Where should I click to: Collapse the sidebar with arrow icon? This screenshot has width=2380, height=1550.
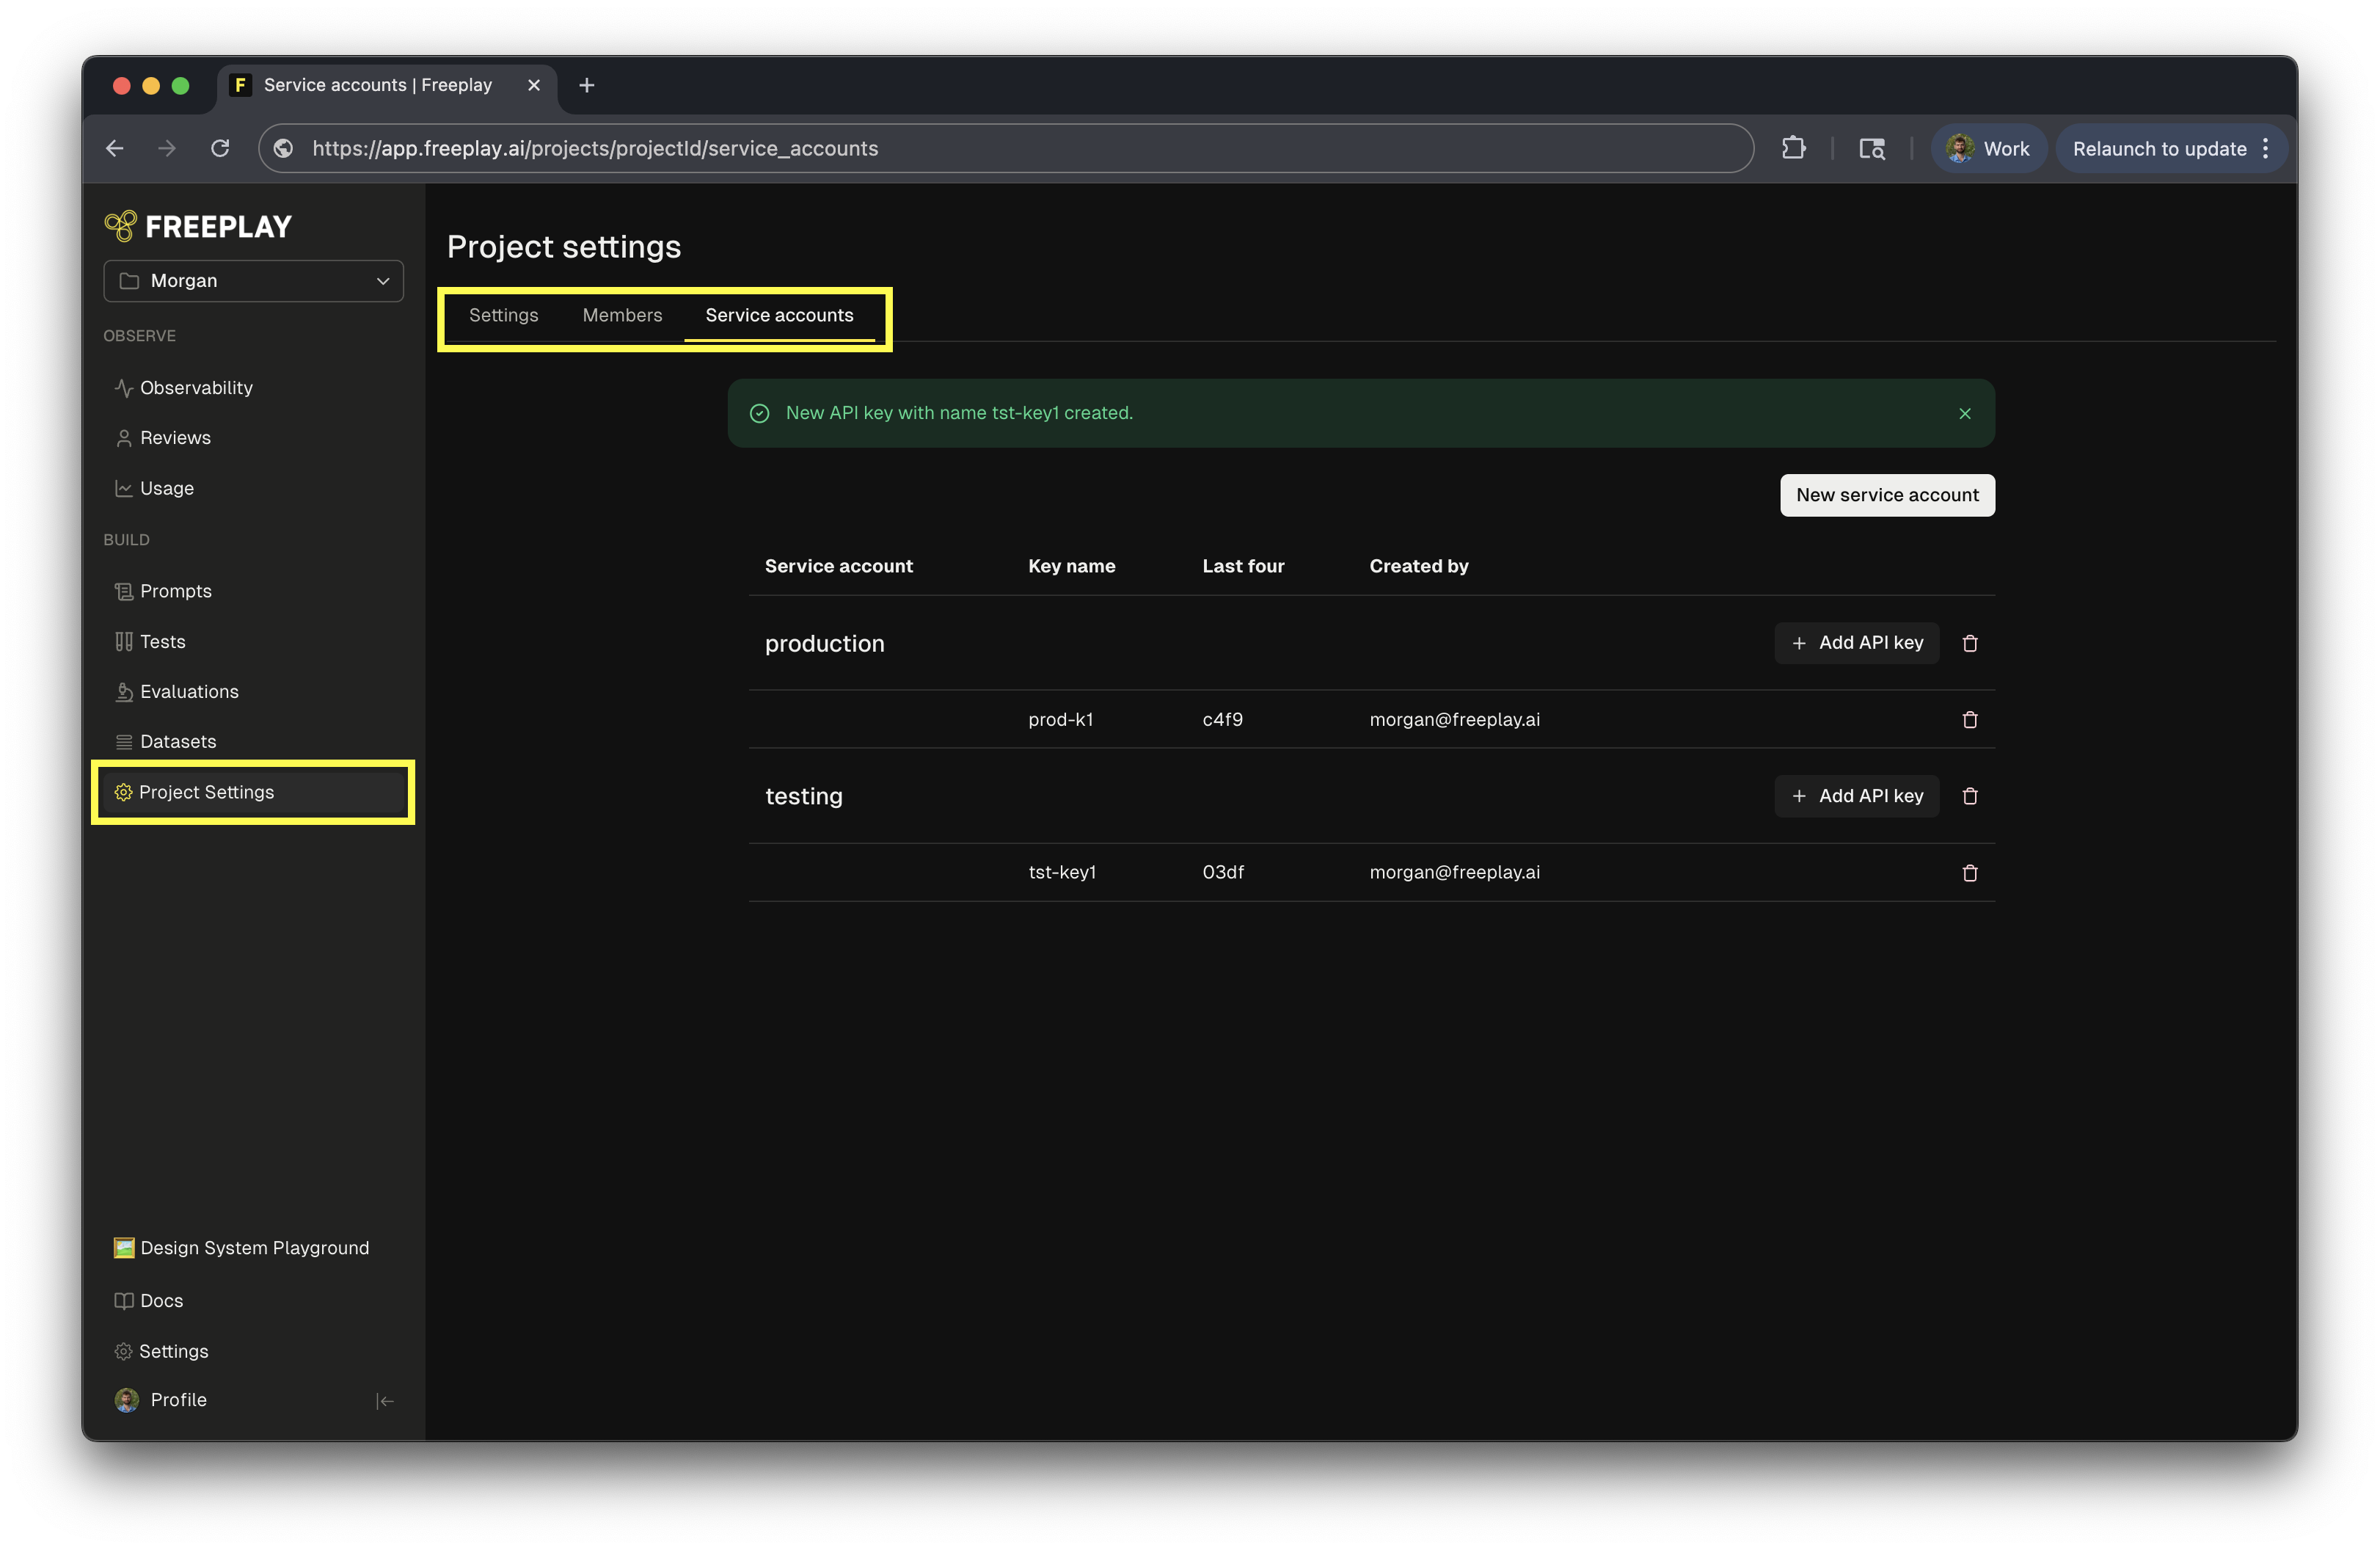click(x=385, y=1400)
